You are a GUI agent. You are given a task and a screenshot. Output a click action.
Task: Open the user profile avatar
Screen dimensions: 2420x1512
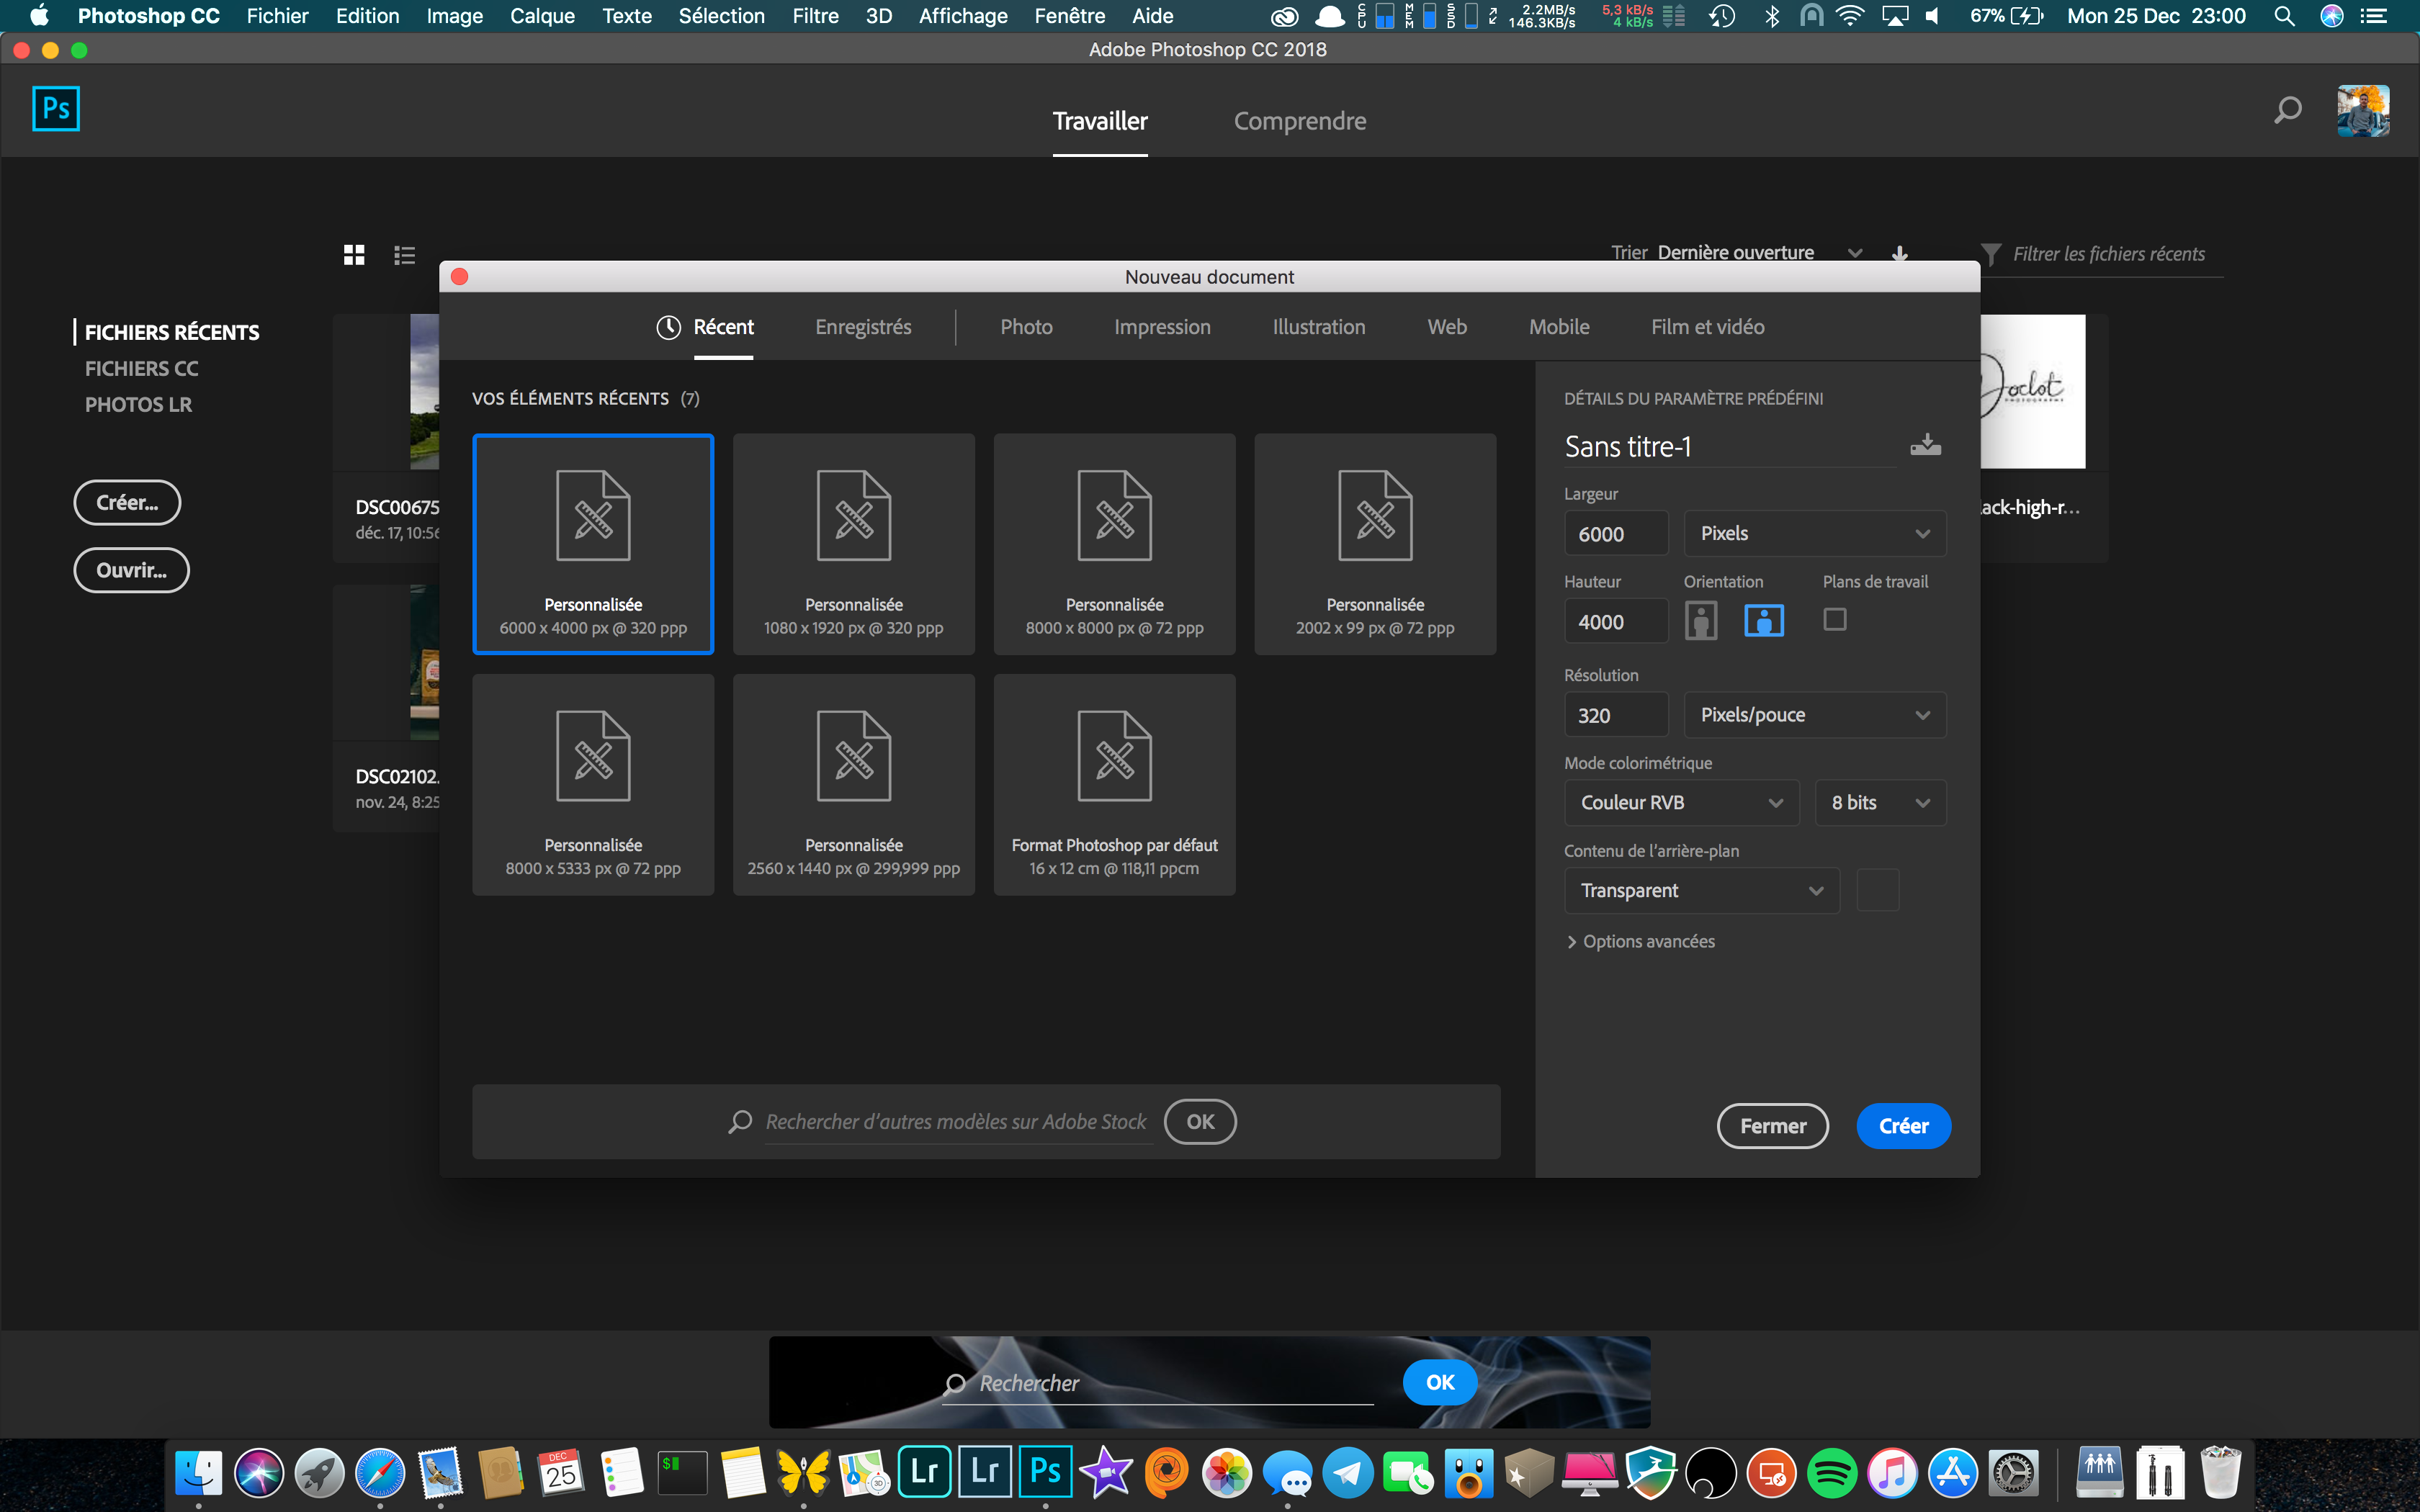[x=2363, y=110]
